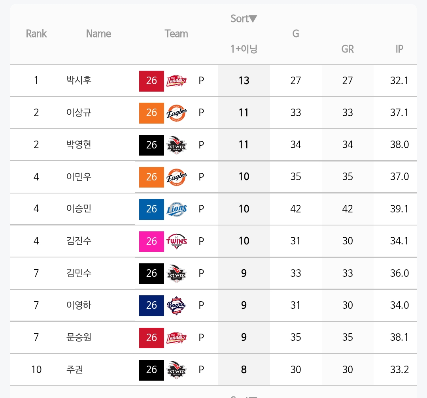The image size is (427, 398).
Task: Sort by the 1+이닝 column header
Action: click(244, 49)
